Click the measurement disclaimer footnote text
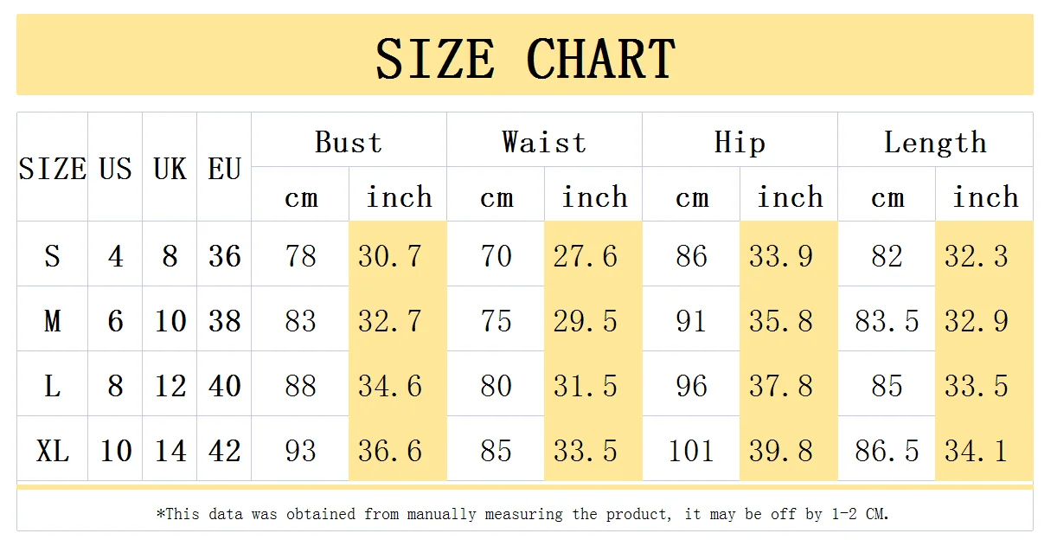 (522, 513)
